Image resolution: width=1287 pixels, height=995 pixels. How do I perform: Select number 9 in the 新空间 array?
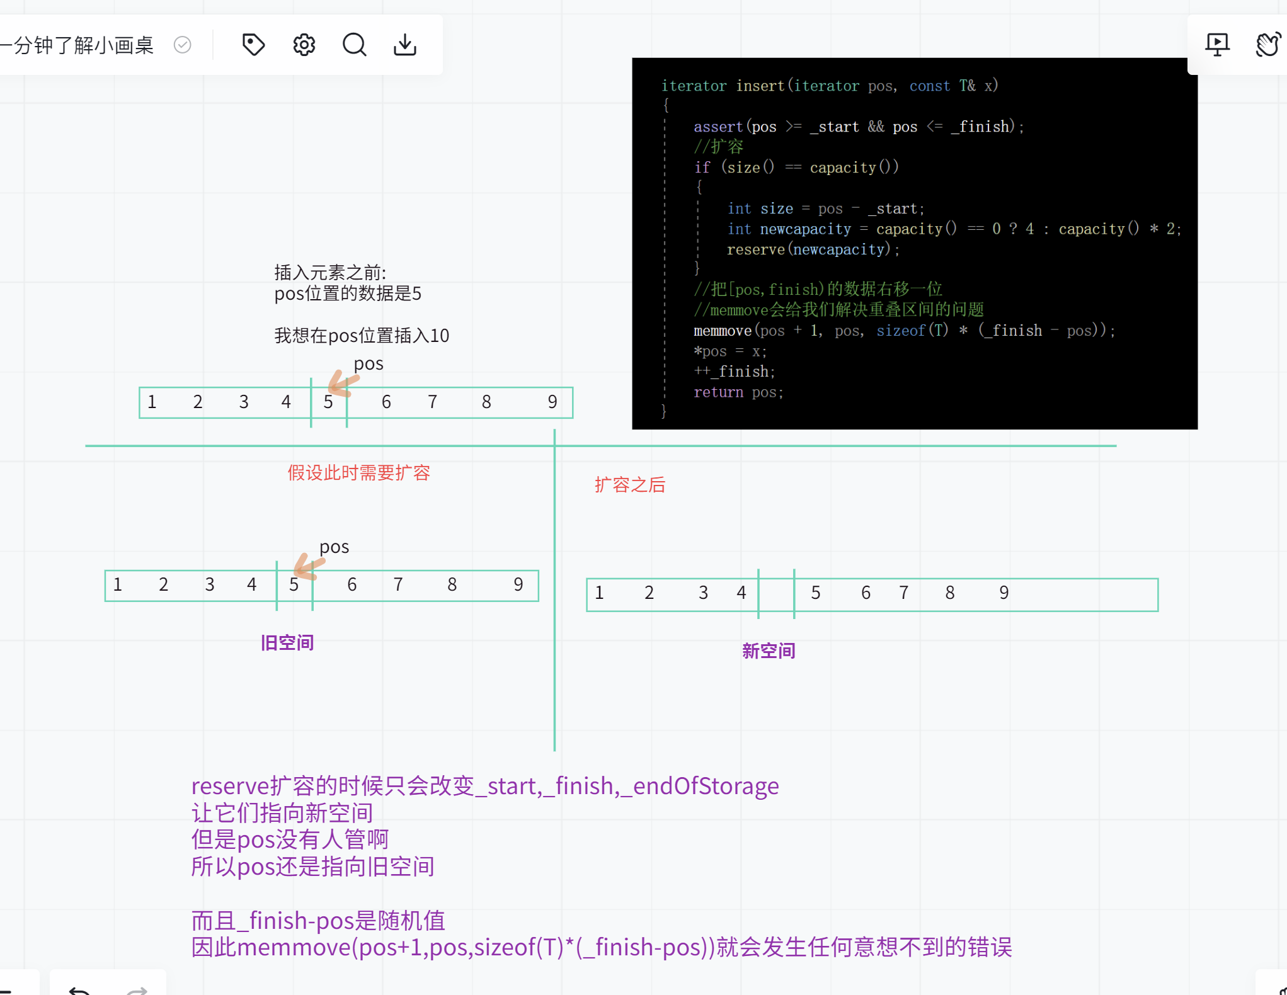tap(1004, 593)
